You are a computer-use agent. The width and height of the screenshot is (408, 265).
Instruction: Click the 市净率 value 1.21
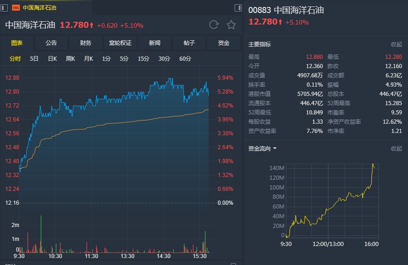coord(396,131)
